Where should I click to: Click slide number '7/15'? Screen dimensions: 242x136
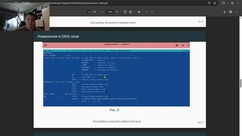tap(201, 22)
